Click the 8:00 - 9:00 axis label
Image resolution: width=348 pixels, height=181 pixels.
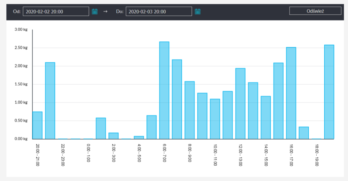pyautogui.click(x=190, y=153)
